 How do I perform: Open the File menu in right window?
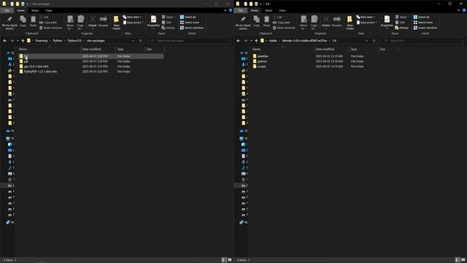(x=240, y=10)
